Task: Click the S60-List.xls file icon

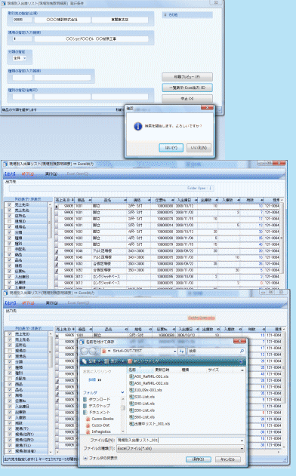Action: pos(131,417)
